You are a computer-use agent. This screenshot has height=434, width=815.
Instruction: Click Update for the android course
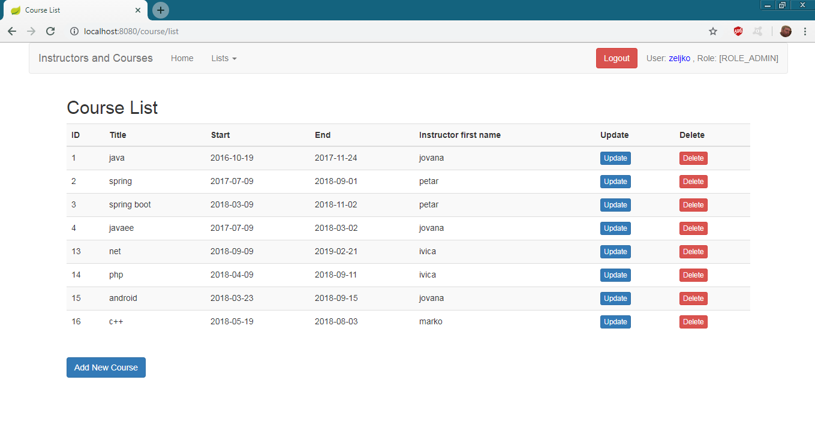tap(615, 299)
